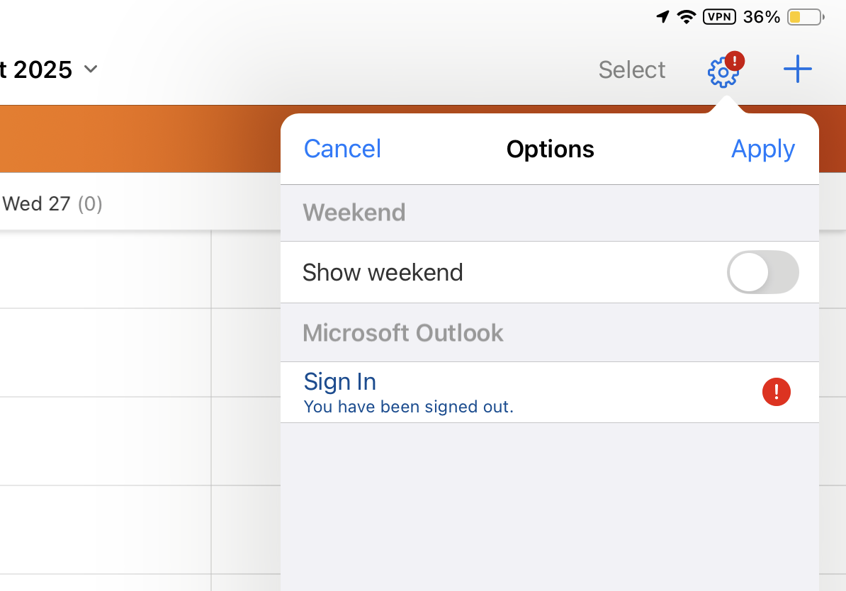This screenshot has width=846, height=591.
Task: Tap the 'You have been signed out' message
Action: click(408, 407)
